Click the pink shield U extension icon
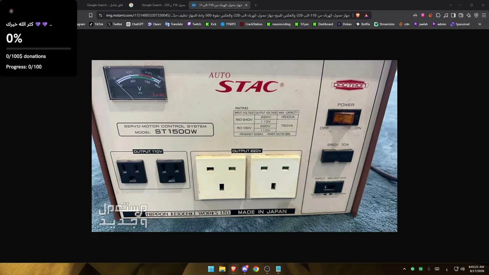Screen dimensions: 489x275 click(x=423, y=15)
